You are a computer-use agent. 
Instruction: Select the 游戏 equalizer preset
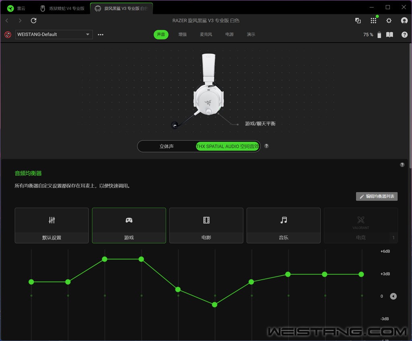[x=129, y=225]
